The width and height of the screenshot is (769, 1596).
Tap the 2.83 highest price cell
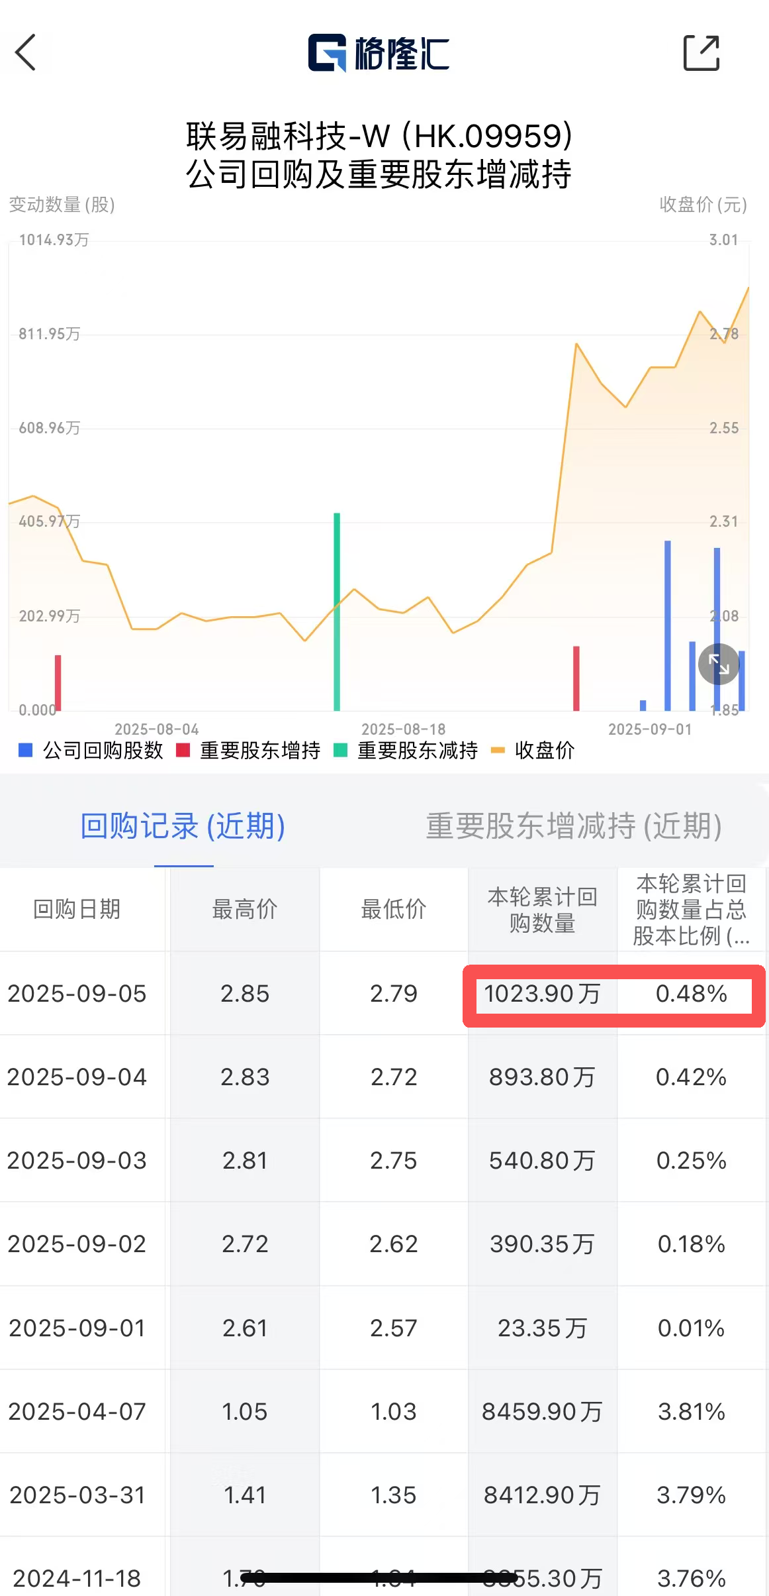tap(245, 1077)
